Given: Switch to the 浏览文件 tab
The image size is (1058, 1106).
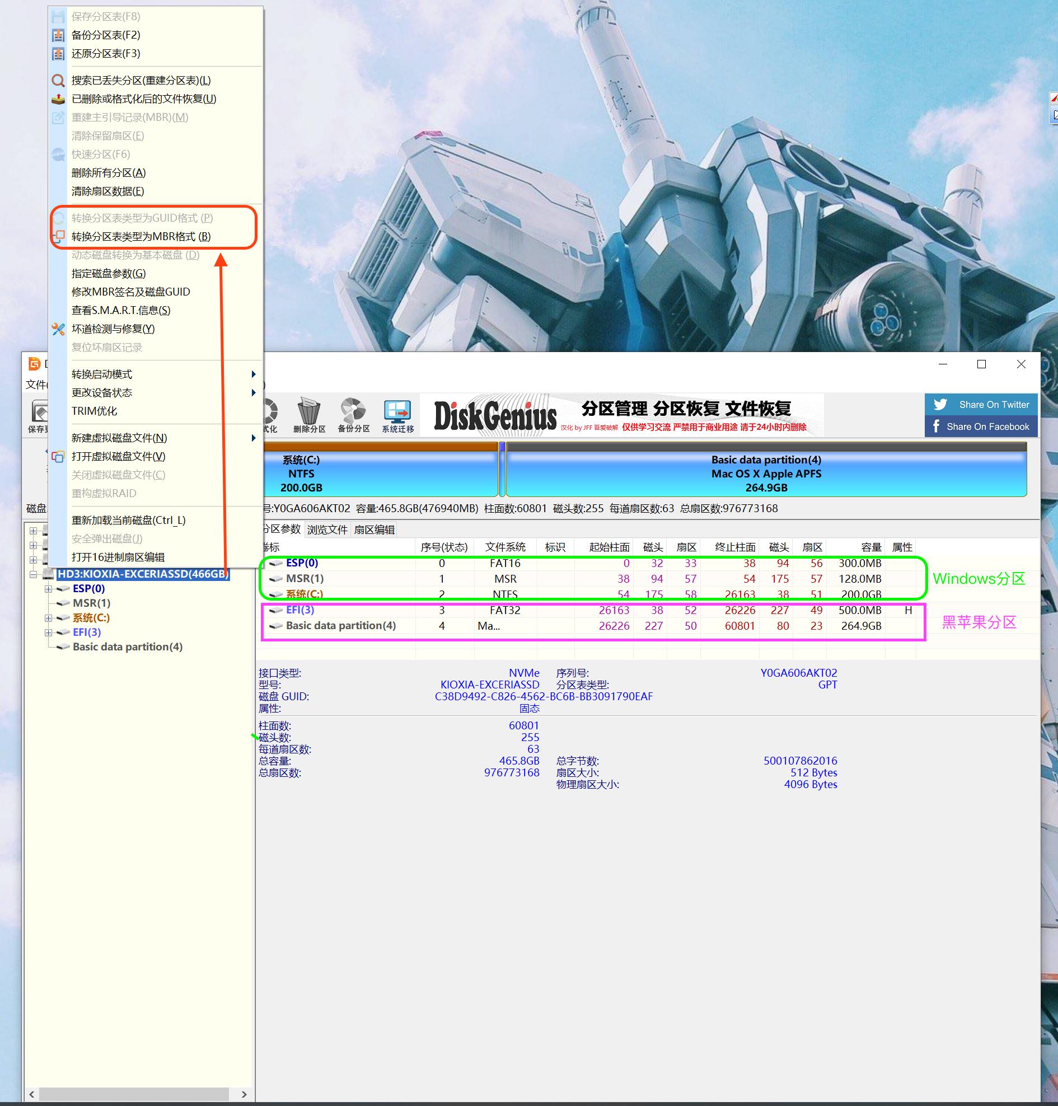Looking at the screenshot, I should [327, 529].
